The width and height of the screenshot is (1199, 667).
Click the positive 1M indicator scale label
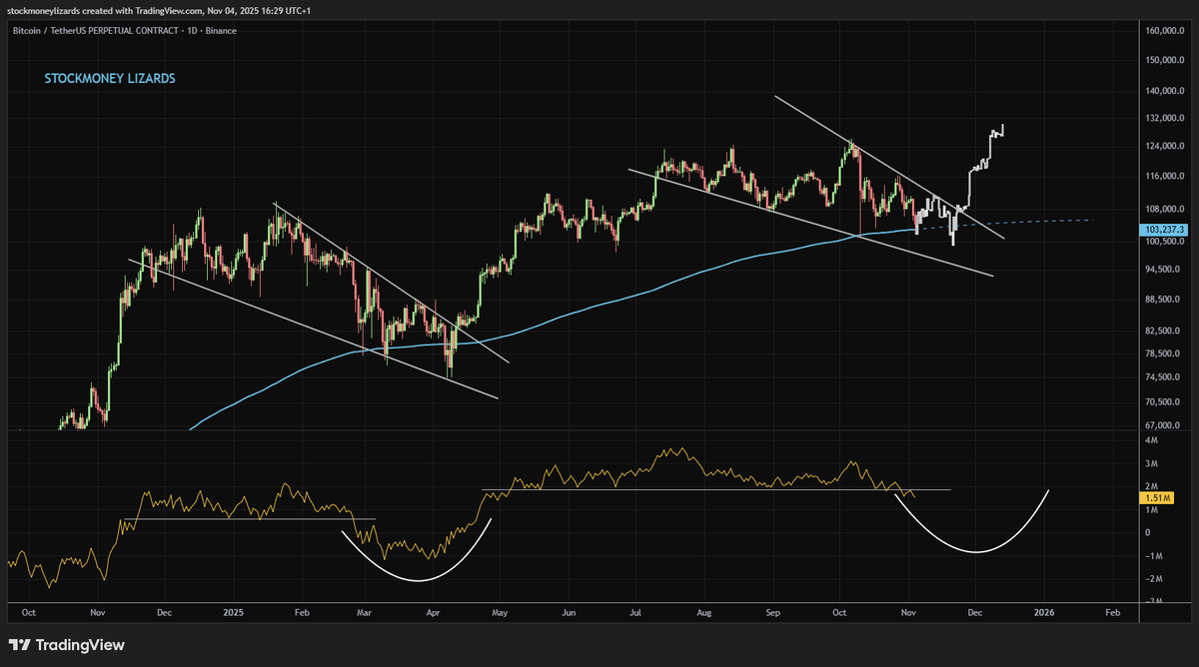pyautogui.click(x=1152, y=509)
